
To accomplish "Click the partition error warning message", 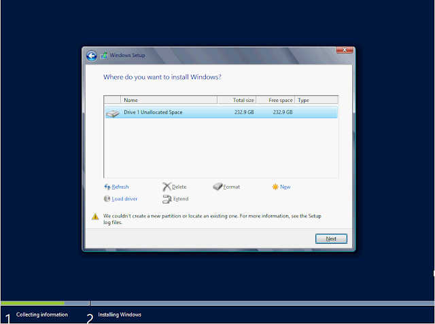I will [212, 219].
